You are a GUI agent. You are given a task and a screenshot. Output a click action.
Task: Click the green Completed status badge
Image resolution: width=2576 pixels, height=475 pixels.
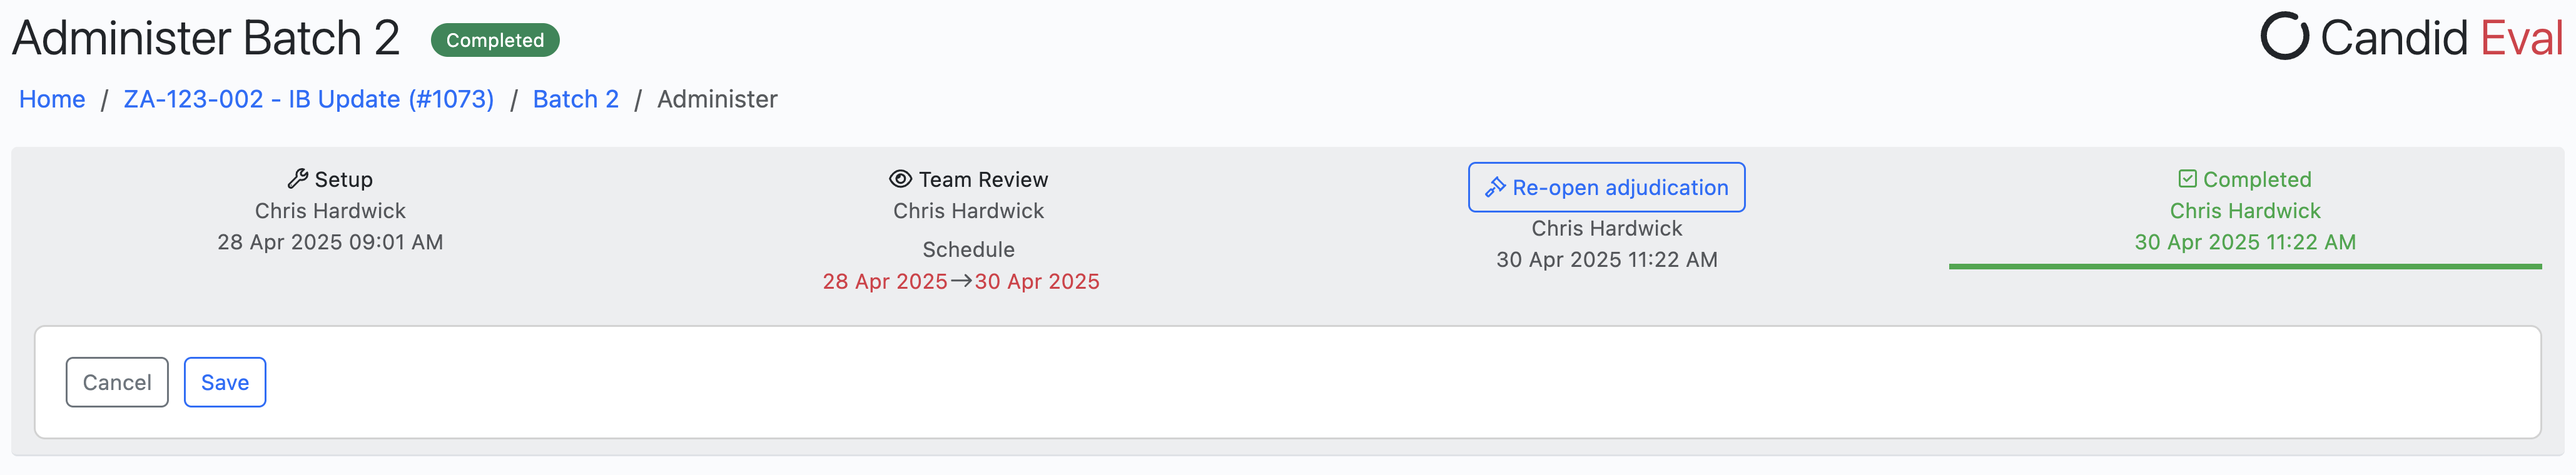494,40
